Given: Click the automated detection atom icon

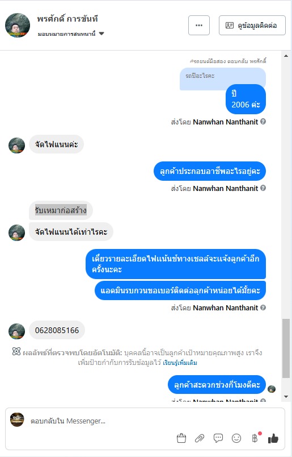Looking at the screenshot, I should 16,352.
